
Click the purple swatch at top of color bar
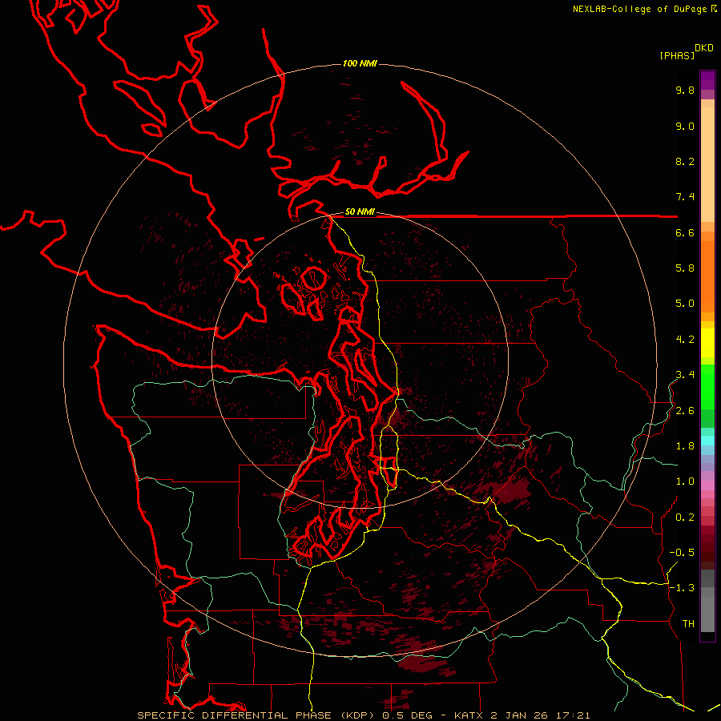pos(707,80)
